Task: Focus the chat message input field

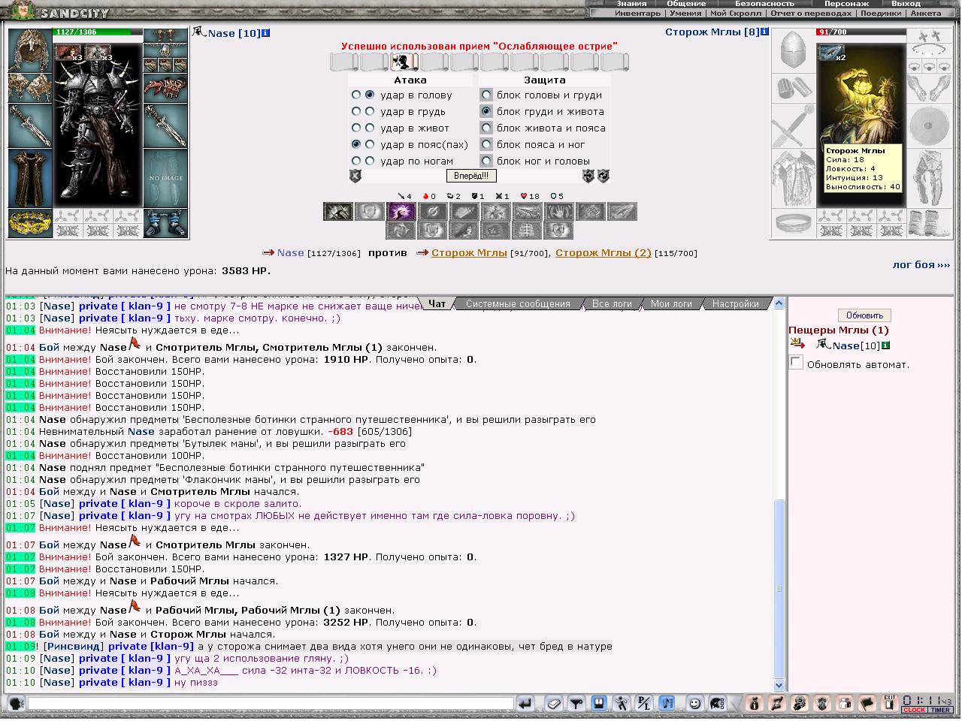Action: point(271,704)
